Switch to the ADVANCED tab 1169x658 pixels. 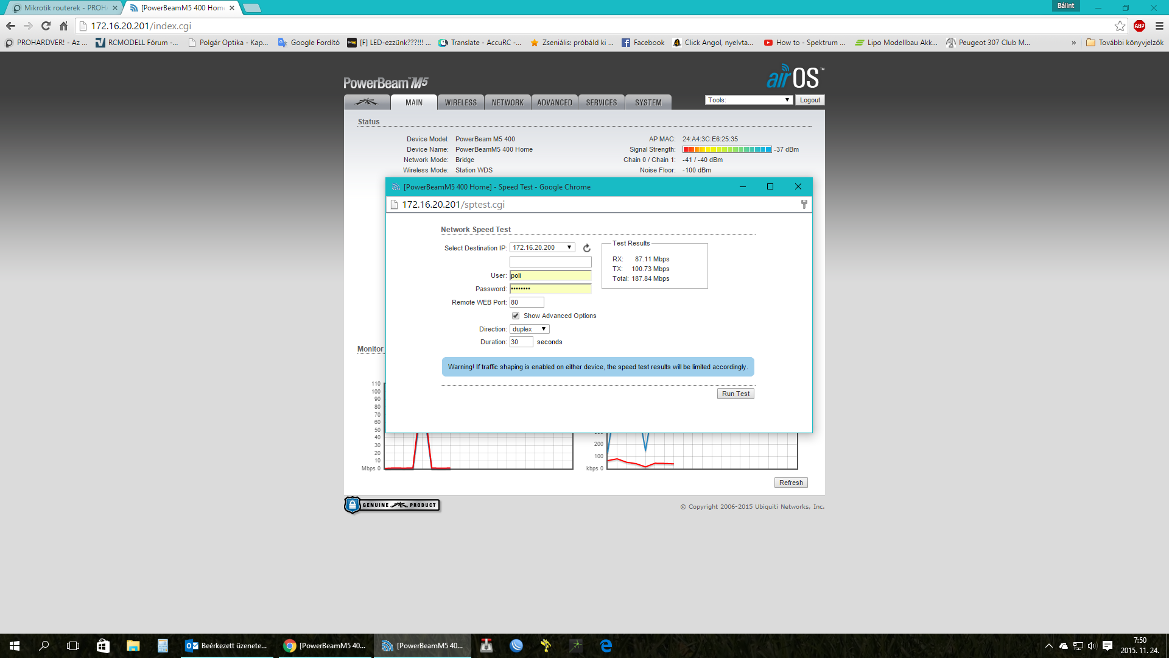[555, 102]
